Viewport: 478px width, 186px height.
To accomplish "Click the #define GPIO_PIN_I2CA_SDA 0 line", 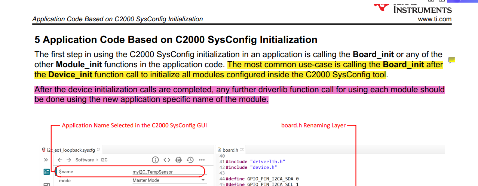I will (x=262, y=179).
